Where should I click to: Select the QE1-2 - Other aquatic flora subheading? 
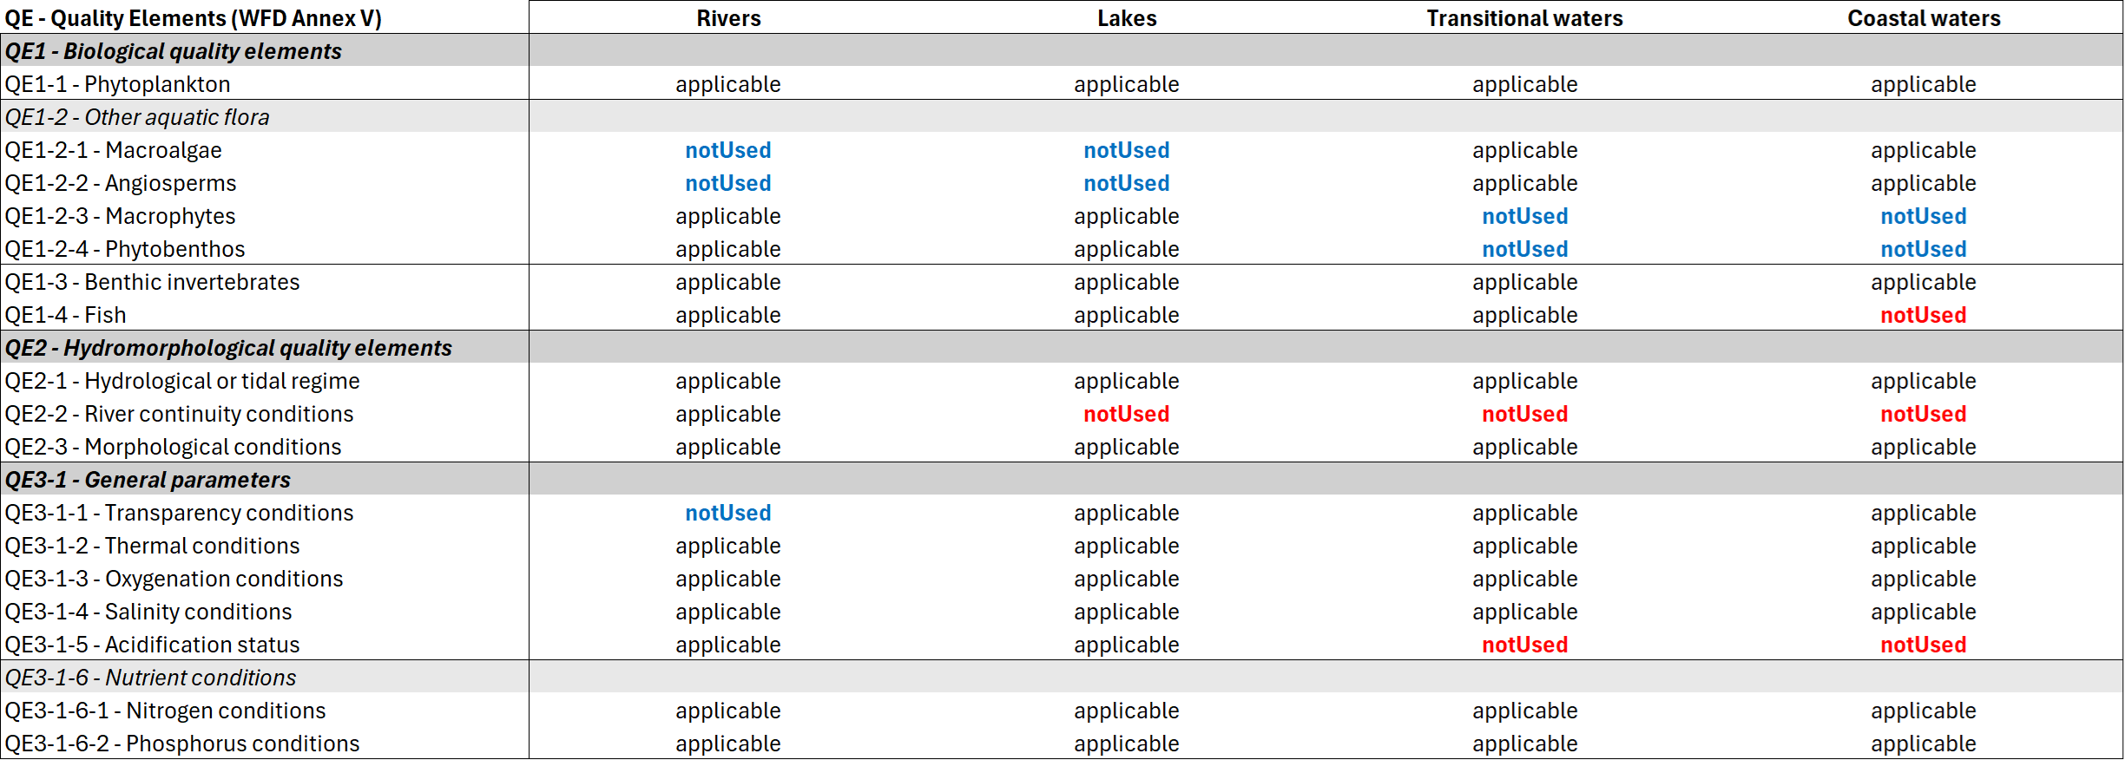coord(137,117)
